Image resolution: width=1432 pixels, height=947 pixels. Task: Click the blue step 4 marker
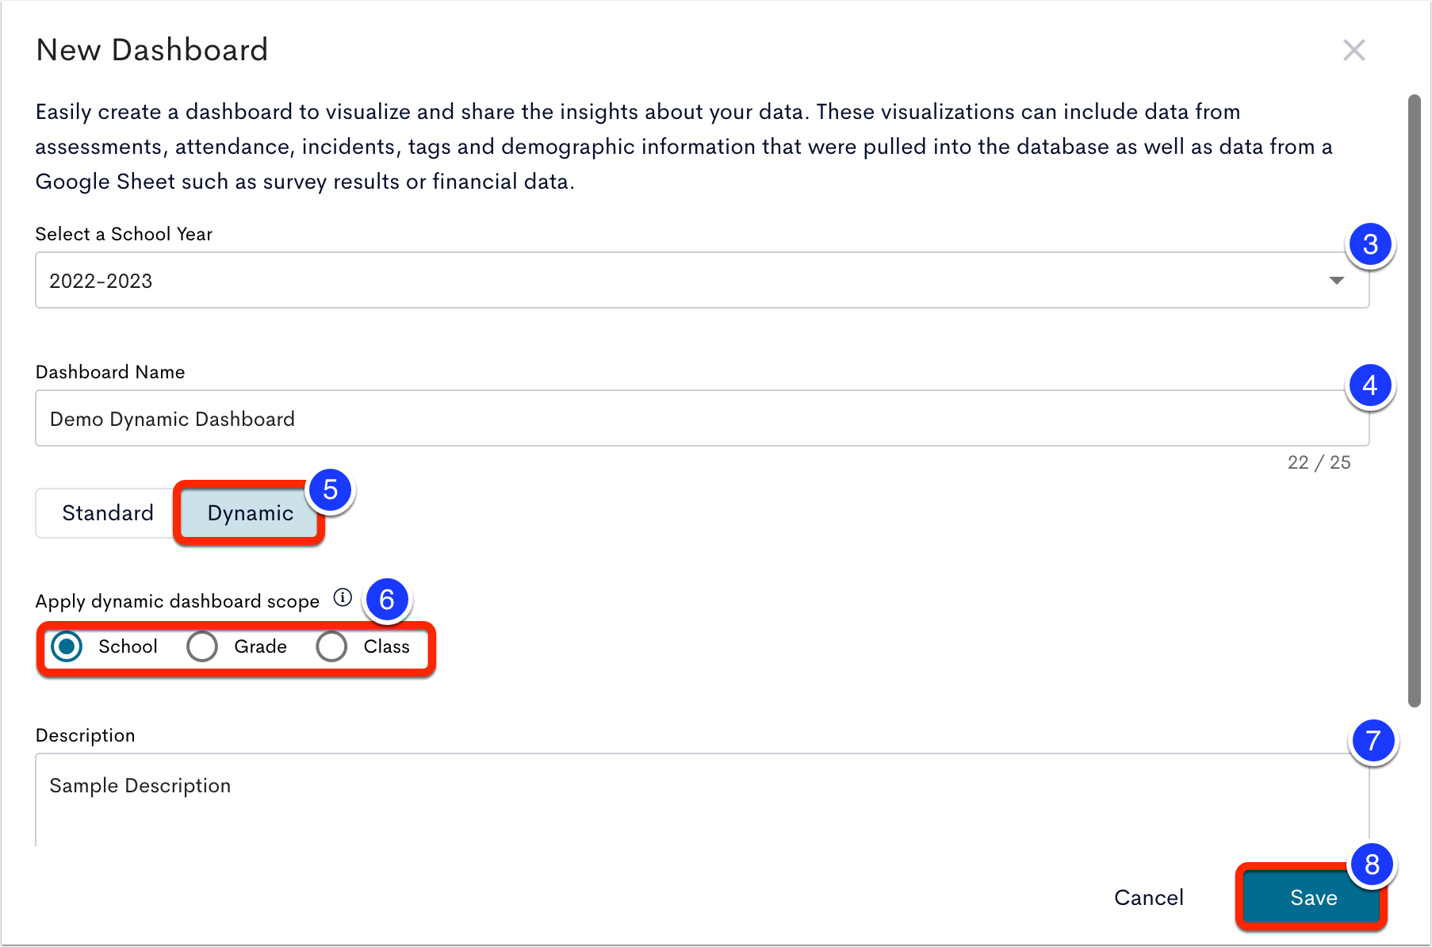(1370, 386)
